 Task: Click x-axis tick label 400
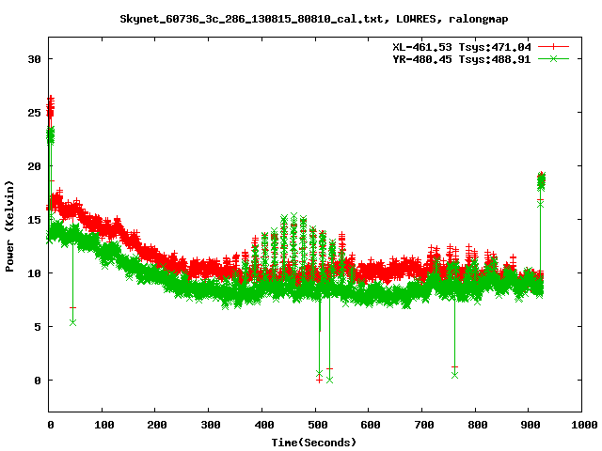(264, 425)
